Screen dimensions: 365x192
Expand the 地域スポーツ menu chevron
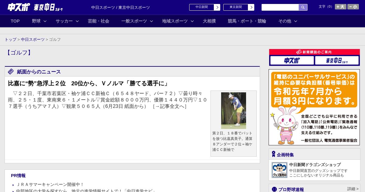coord(192,21)
